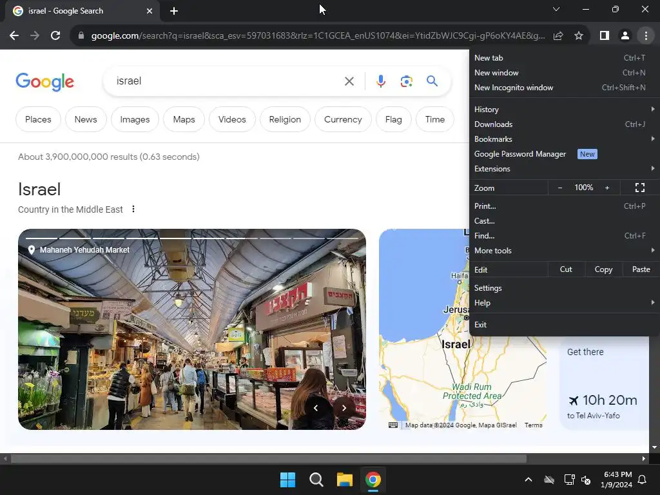Open more options dots next to Israel description
Image resolution: width=660 pixels, height=495 pixels.
tap(133, 209)
